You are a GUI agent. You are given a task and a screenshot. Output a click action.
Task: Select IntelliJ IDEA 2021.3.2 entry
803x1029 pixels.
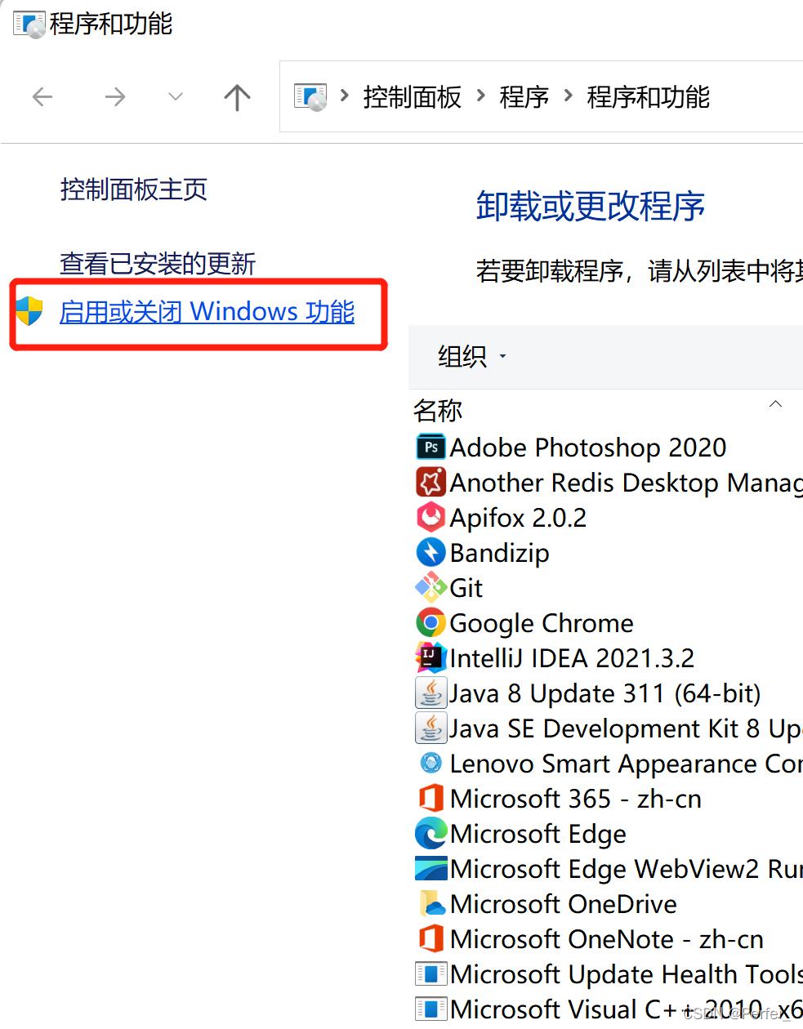tap(572, 658)
